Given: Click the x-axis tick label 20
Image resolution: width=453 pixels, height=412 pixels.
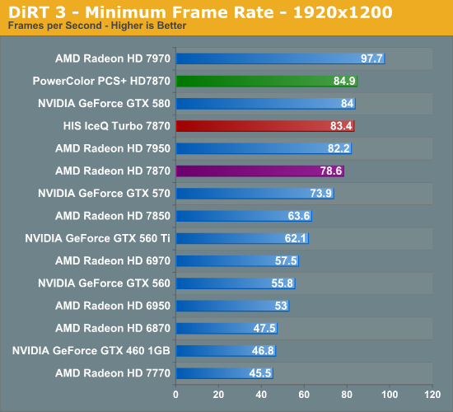Looking at the screenshot, I should [x=218, y=395].
